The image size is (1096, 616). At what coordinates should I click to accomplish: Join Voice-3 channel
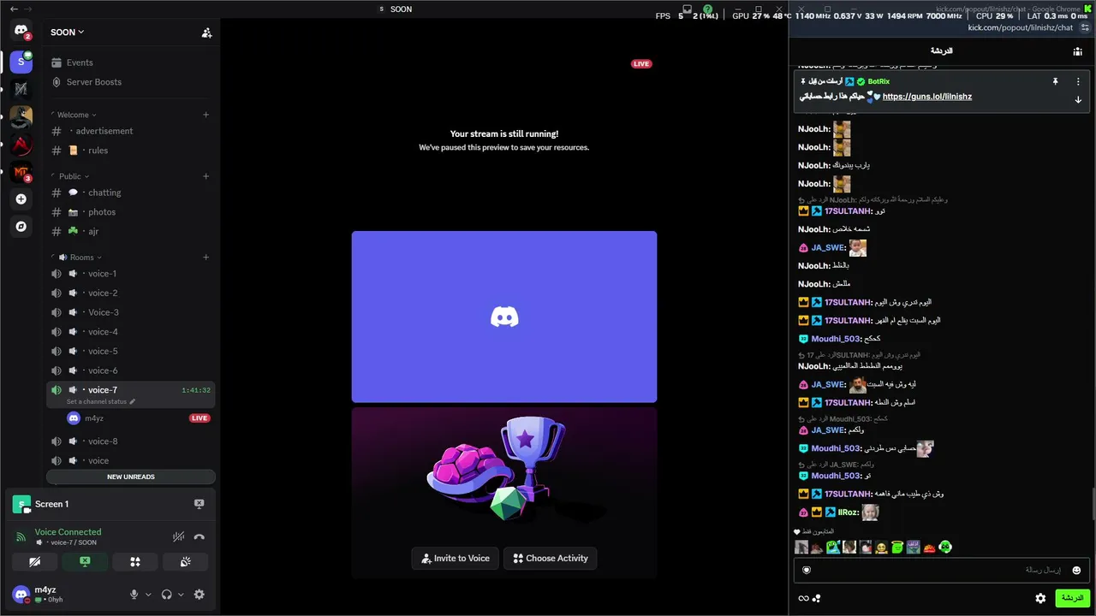(130, 312)
